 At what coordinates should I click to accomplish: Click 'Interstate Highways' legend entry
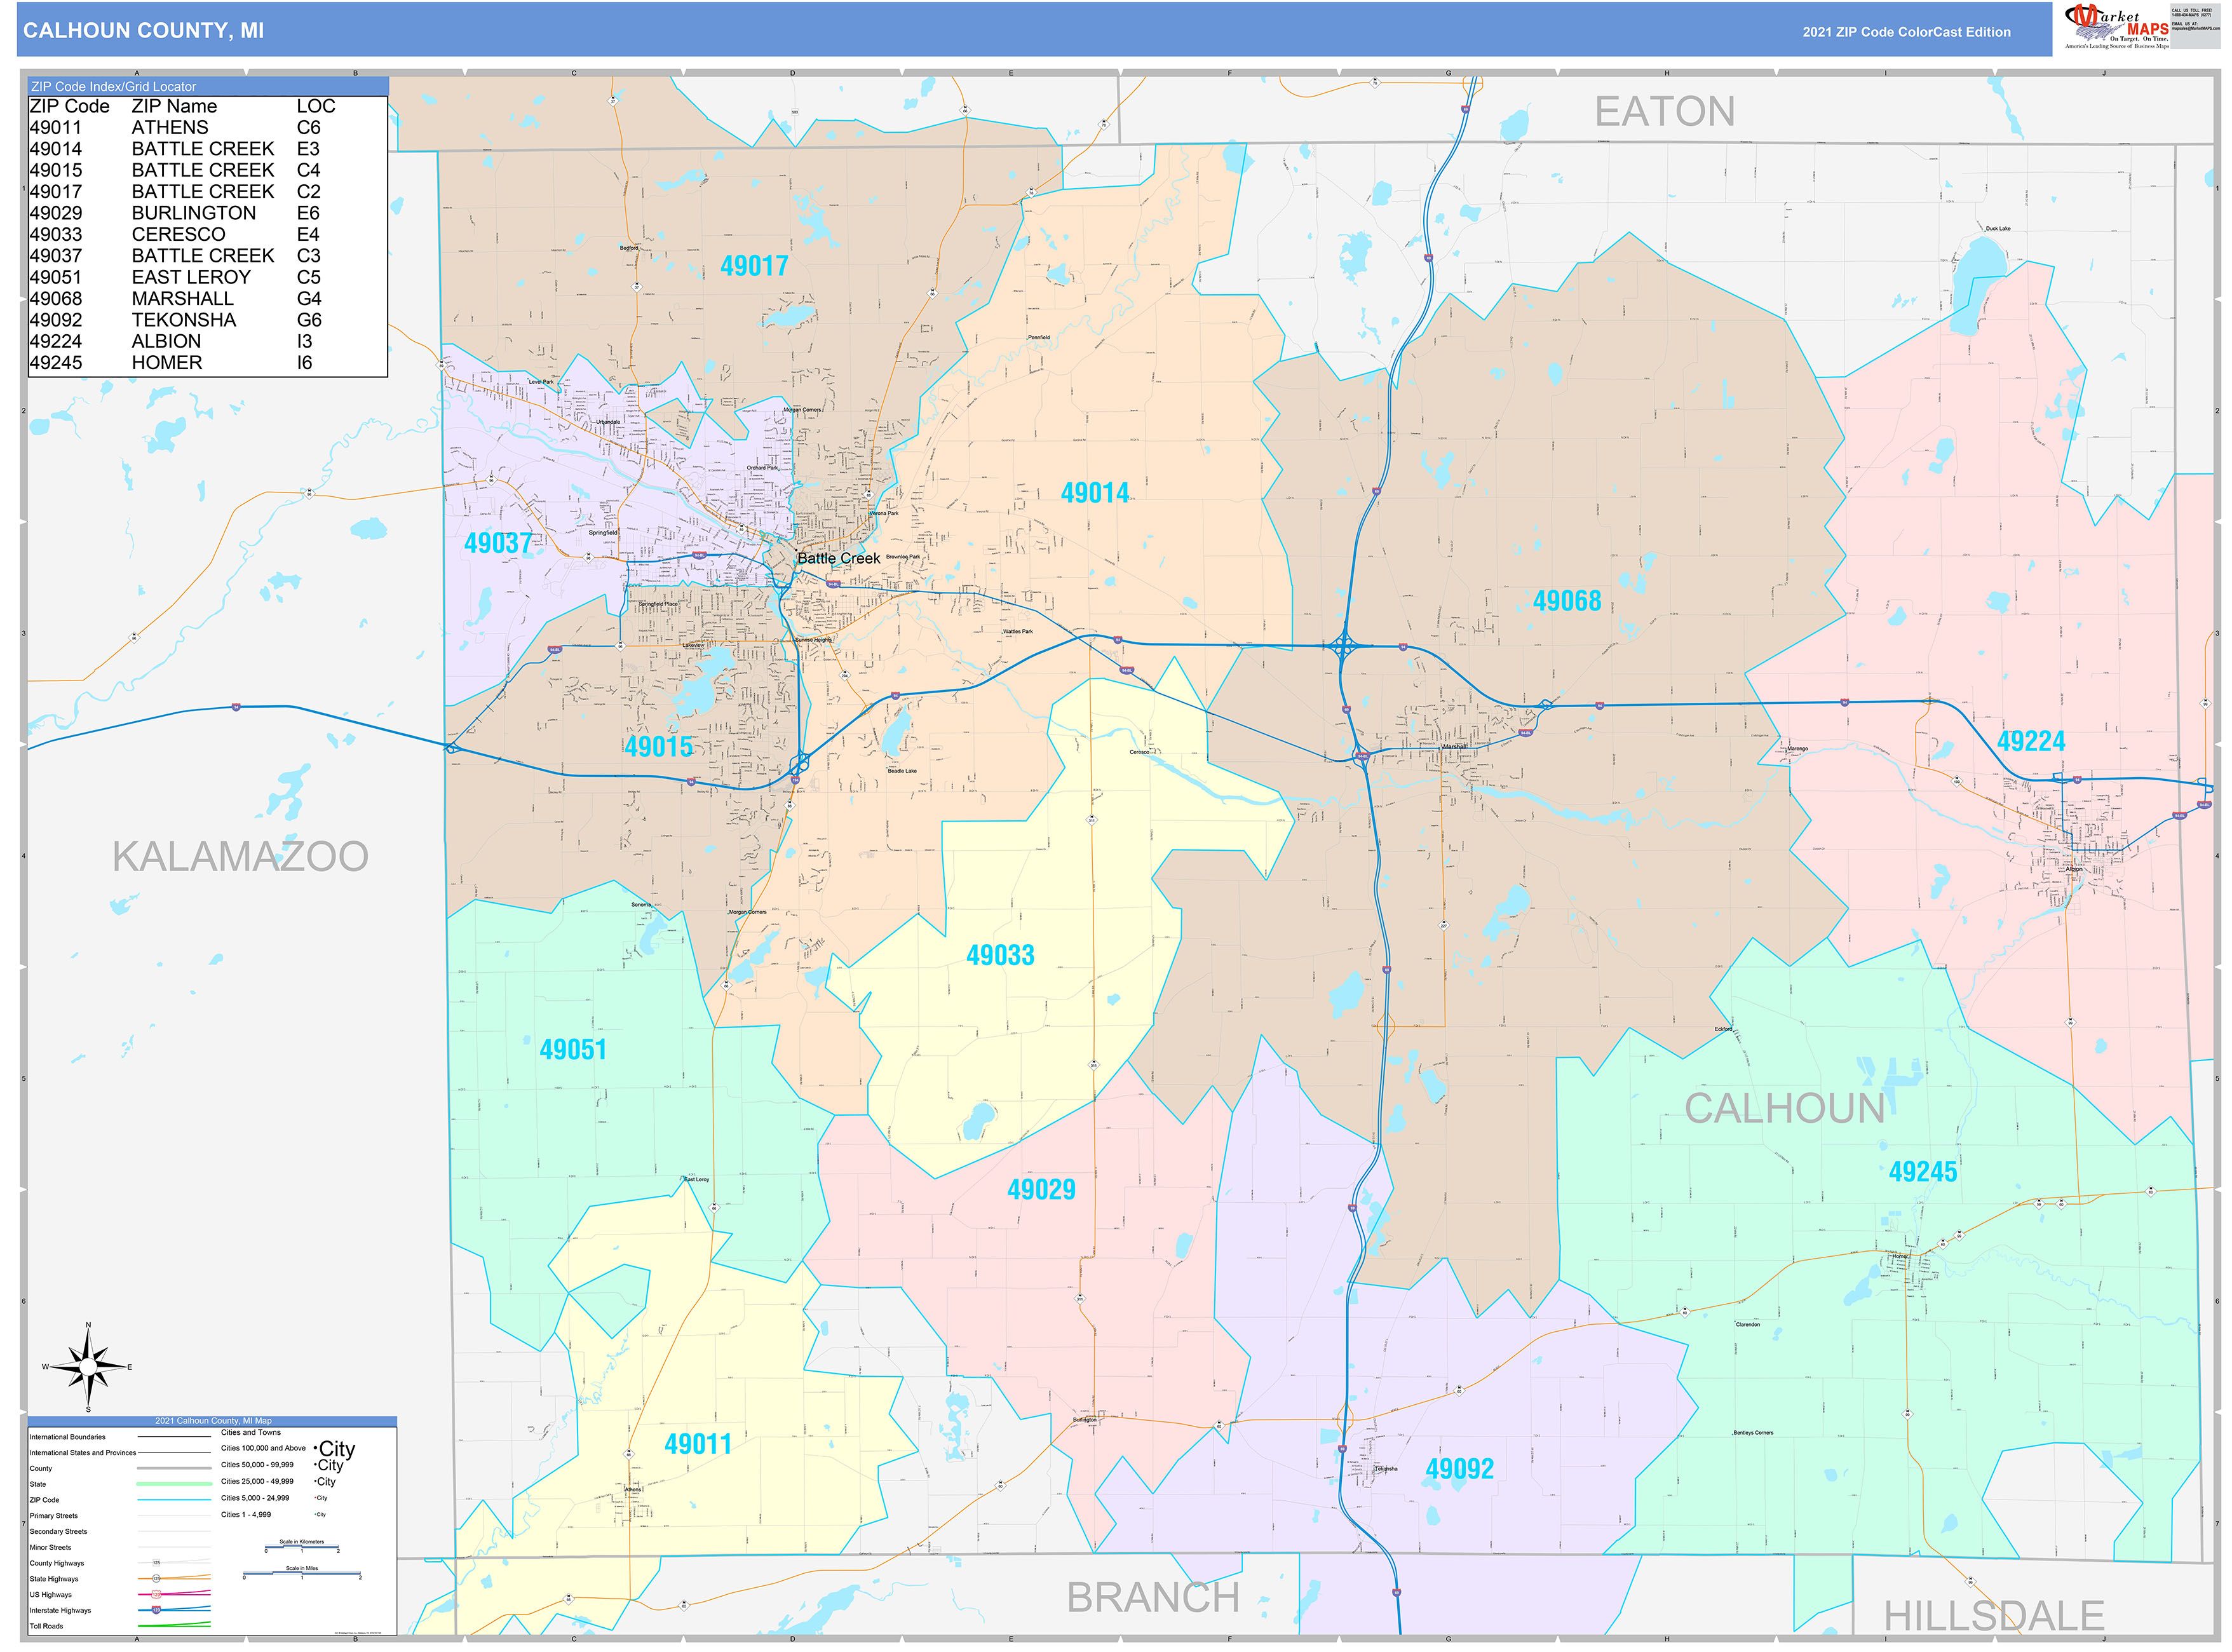coord(60,1611)
